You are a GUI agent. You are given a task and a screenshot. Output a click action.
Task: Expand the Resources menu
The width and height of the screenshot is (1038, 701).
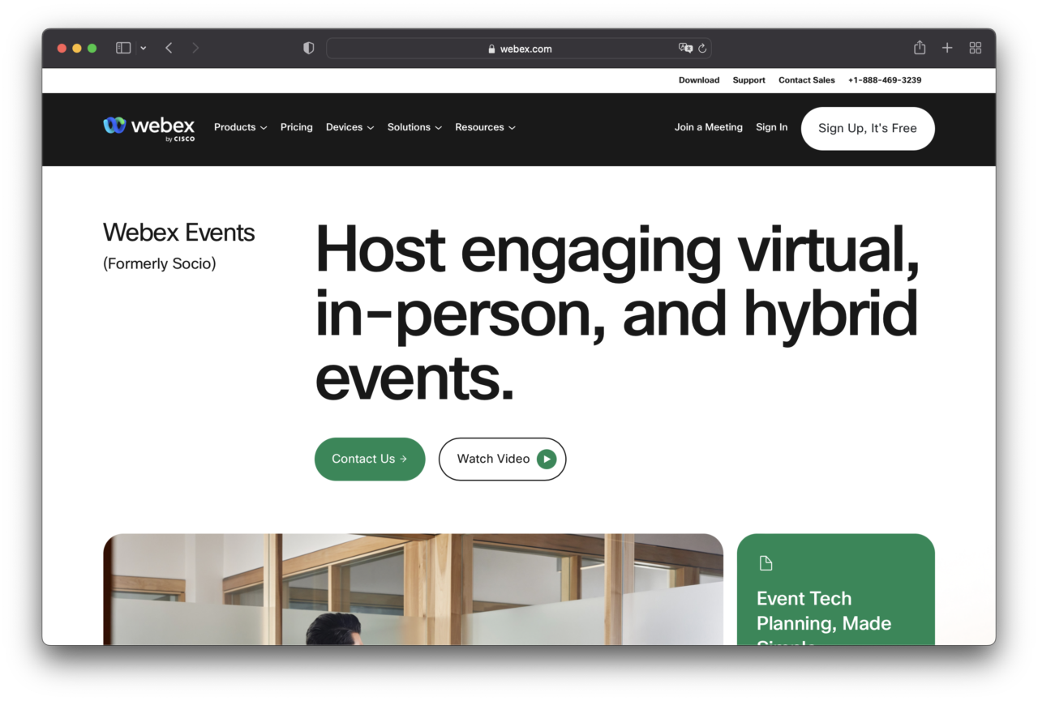(x=485, y=127)
